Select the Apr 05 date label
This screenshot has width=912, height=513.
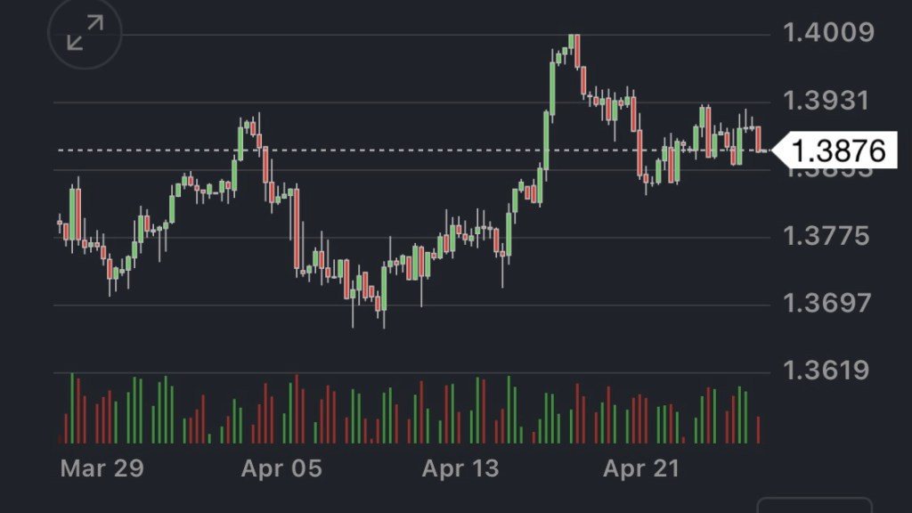pos(281,468)
